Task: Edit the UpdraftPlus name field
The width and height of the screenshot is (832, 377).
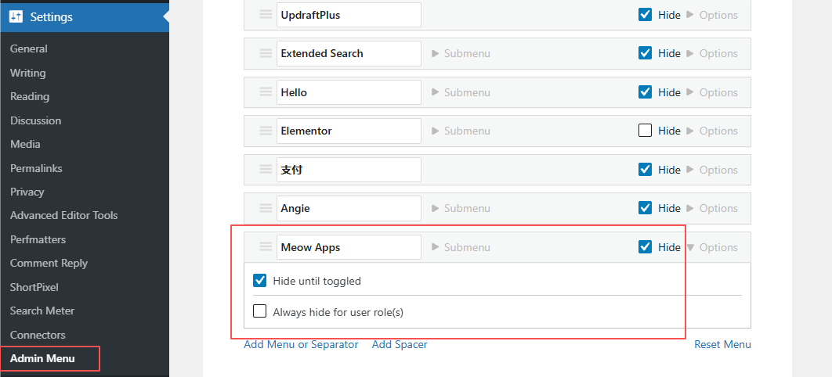Action: 349,15
